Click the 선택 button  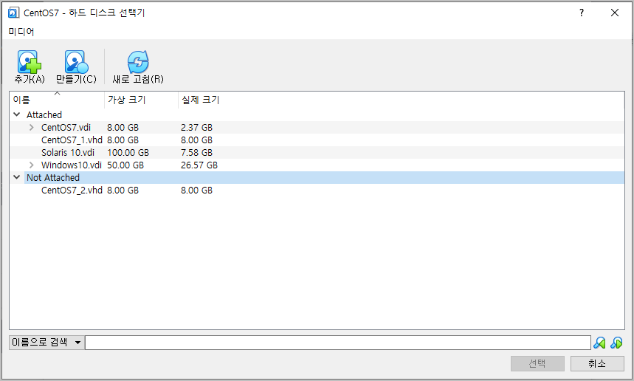[537, 363]
